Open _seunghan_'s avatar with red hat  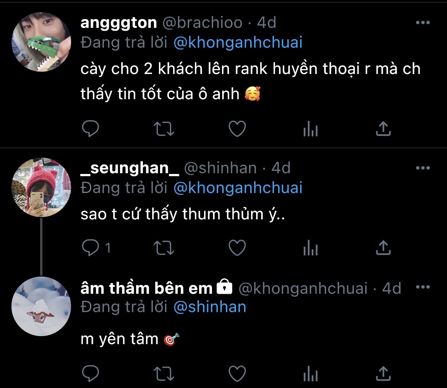tap(41, 187)
